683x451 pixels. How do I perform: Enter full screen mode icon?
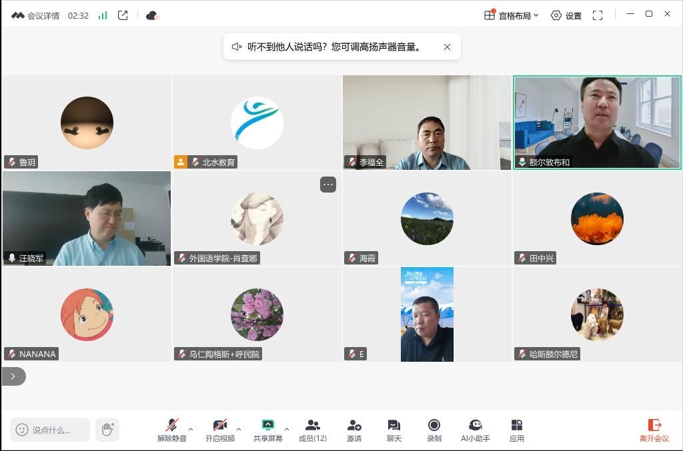[598, 15]
